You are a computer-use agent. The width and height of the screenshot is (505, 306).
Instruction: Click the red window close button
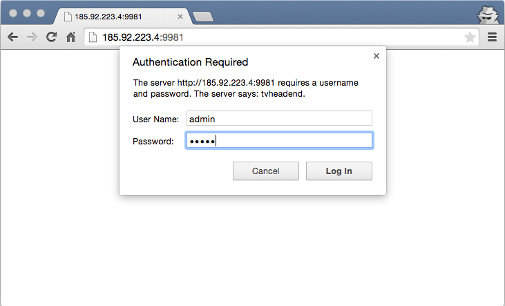click(13, 13)
